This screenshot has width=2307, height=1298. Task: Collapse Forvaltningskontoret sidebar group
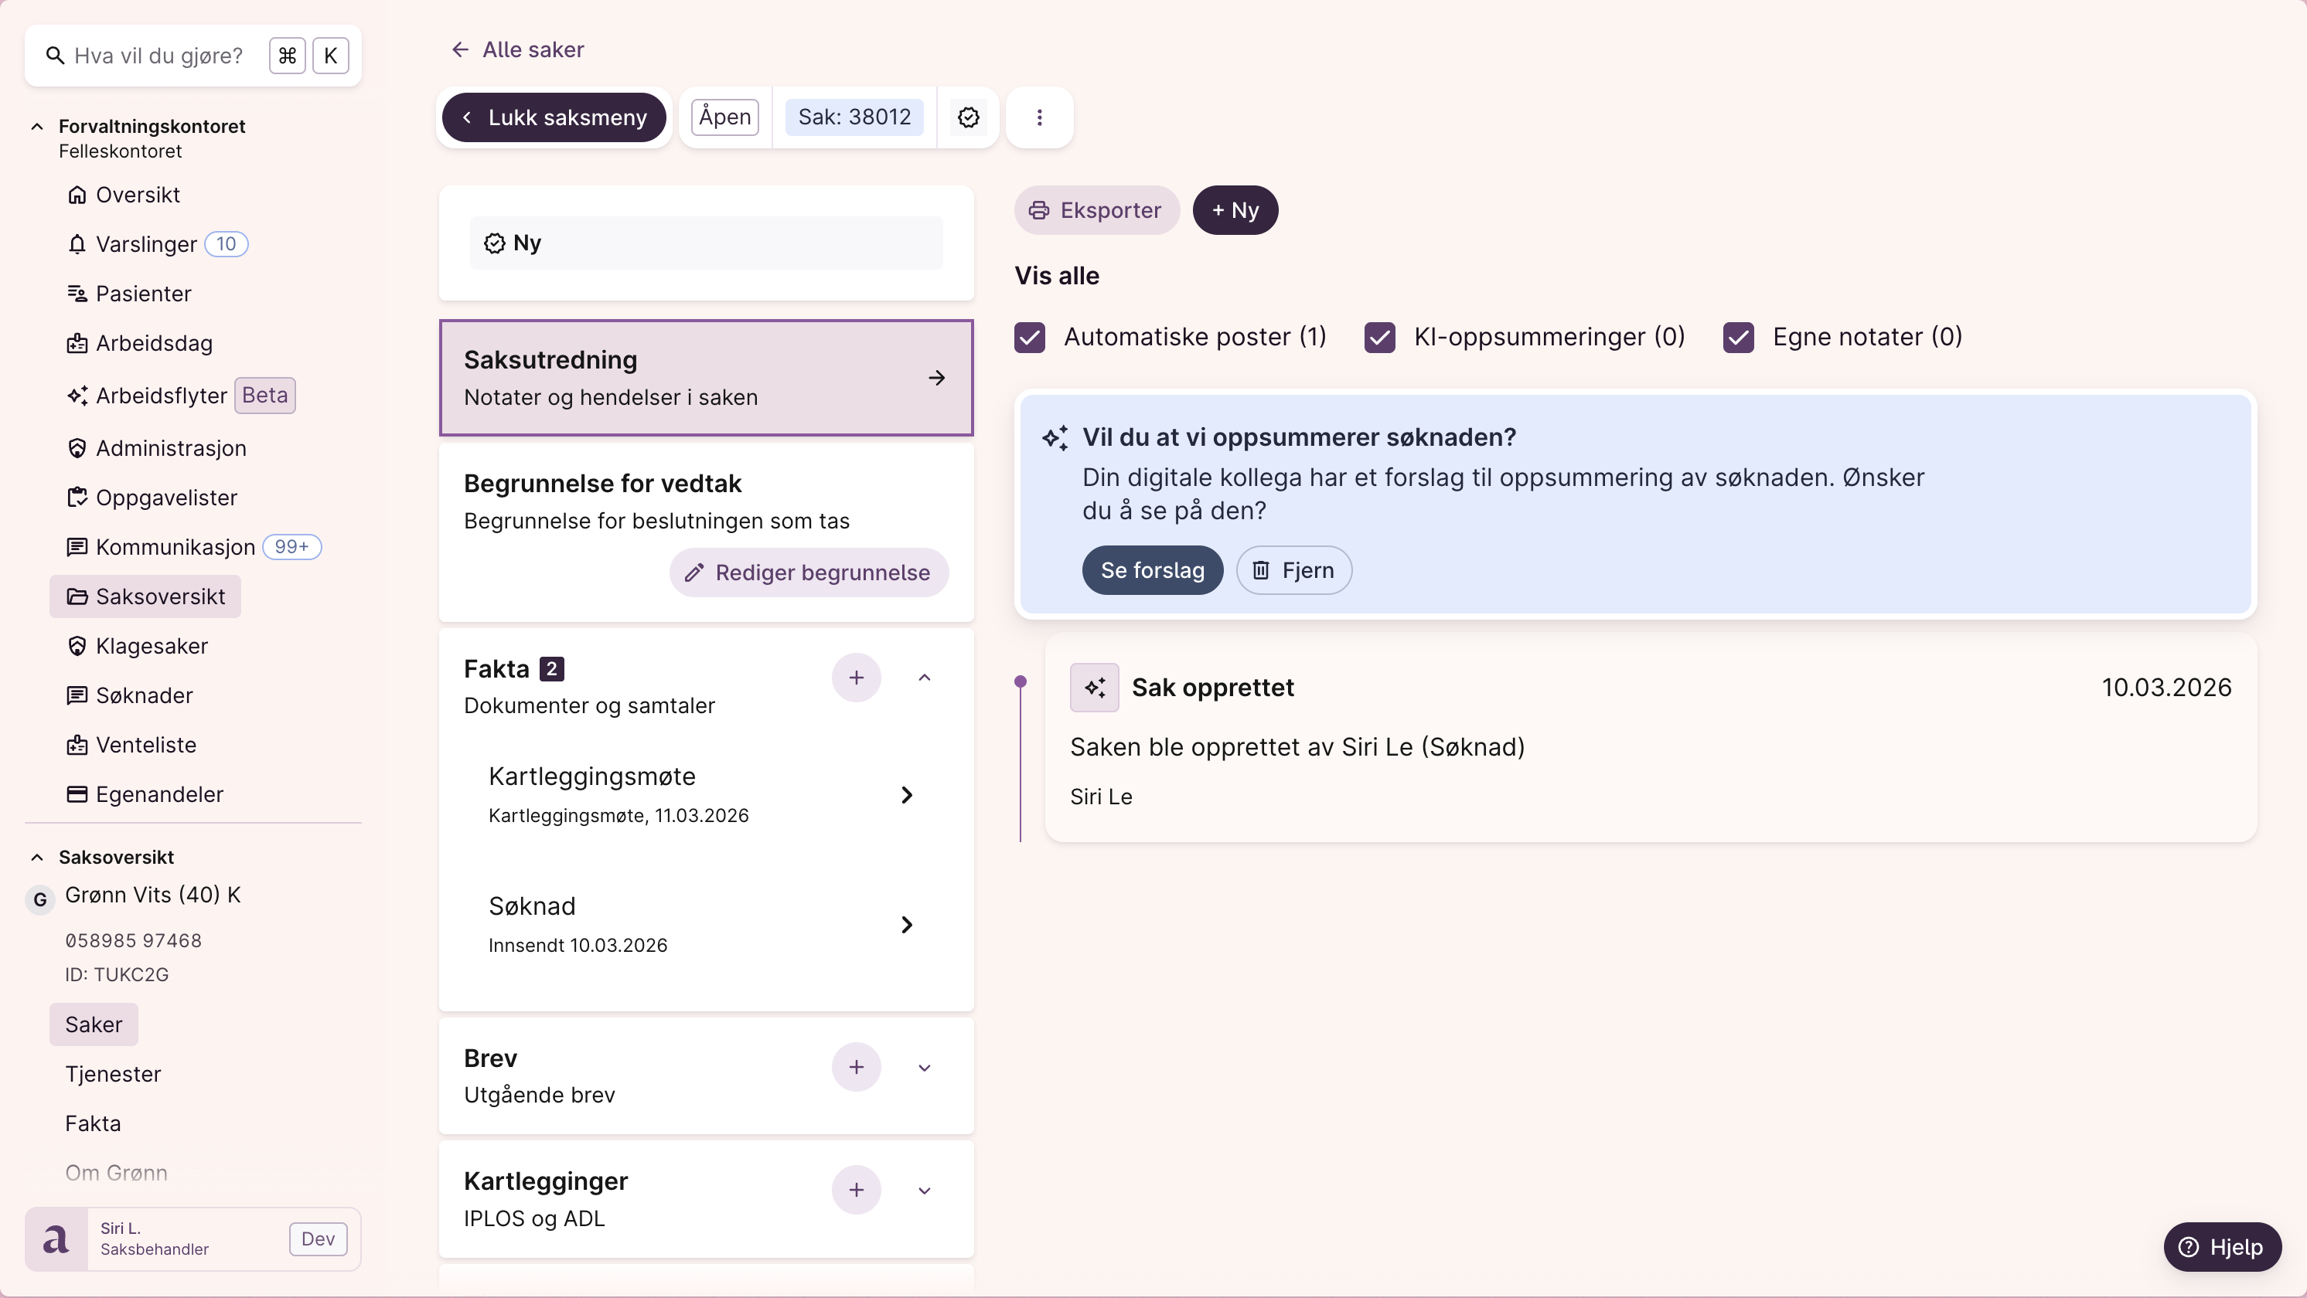pyautogui.click(x=36, y=126)
